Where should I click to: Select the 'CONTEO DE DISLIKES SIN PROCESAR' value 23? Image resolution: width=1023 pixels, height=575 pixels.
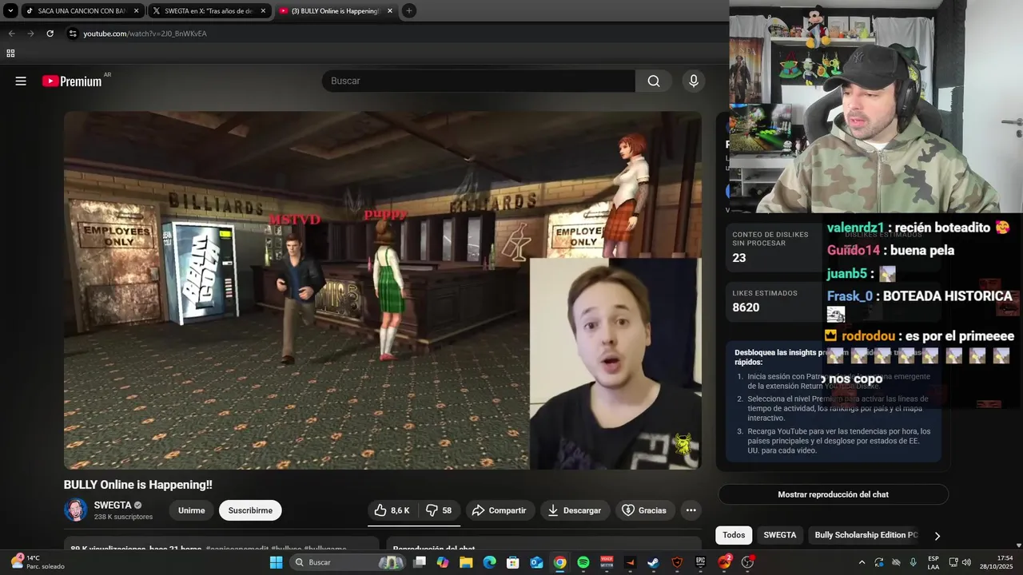coord(739,258)
